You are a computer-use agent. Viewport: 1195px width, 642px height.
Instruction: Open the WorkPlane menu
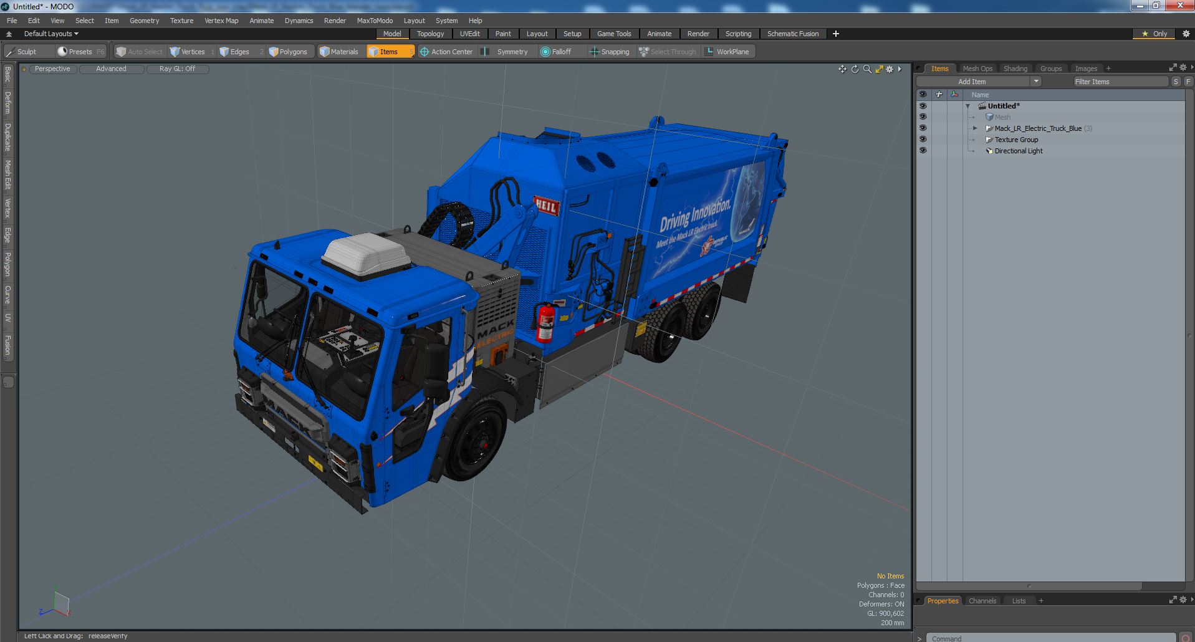pyautogui.click(x=727, y=52)
